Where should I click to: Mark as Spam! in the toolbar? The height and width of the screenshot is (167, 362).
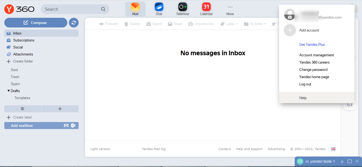pyautogui.click(x=154, y=24)
